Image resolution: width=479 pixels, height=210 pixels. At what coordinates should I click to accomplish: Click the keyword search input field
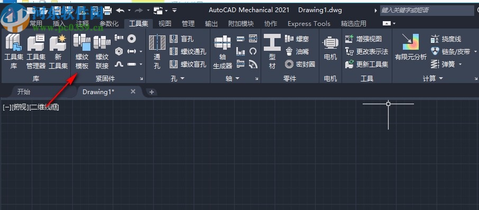coord(427,11)
